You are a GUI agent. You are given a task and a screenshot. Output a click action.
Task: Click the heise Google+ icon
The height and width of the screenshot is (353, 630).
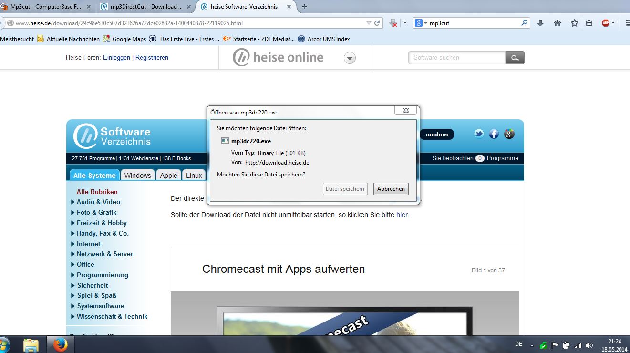point(509,134)
